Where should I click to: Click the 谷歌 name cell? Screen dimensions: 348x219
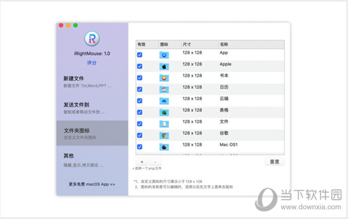point(224,133)
